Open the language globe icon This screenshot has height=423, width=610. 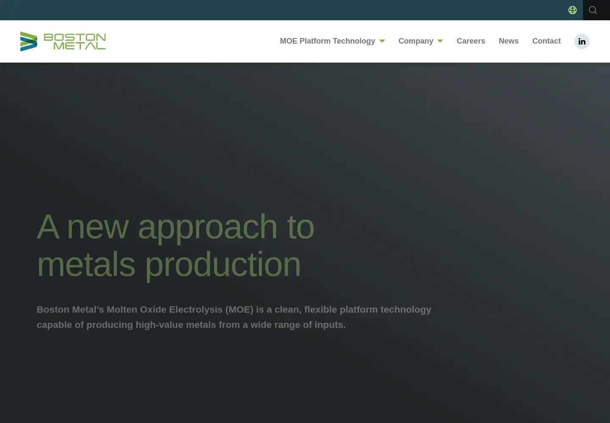click(572, 10)
